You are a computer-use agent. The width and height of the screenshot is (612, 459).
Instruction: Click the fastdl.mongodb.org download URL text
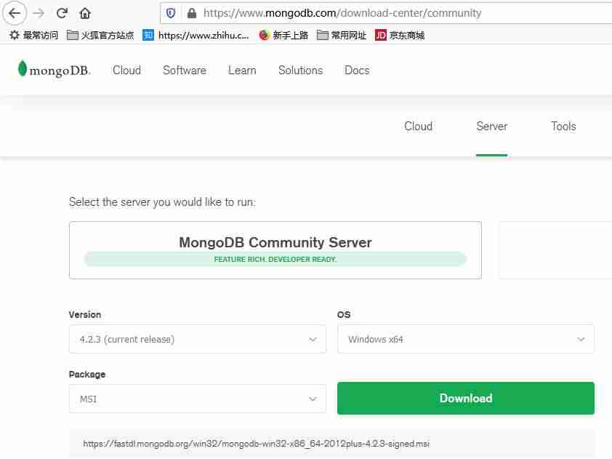(x=256, y=444)
